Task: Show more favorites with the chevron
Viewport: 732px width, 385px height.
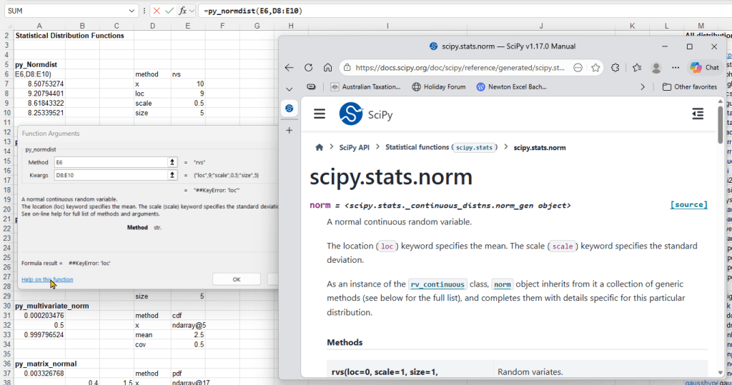Action: point(643,87)
